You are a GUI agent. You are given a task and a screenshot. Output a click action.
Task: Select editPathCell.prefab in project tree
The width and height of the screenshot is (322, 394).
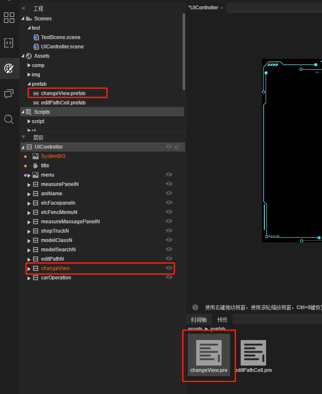(x=63, y=102)
